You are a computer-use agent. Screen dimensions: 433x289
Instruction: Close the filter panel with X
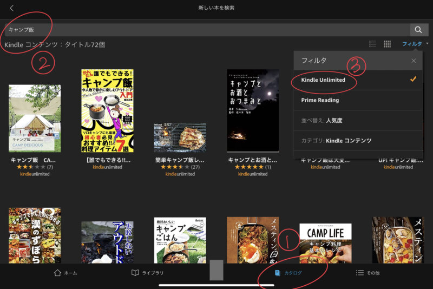[414, 61]
